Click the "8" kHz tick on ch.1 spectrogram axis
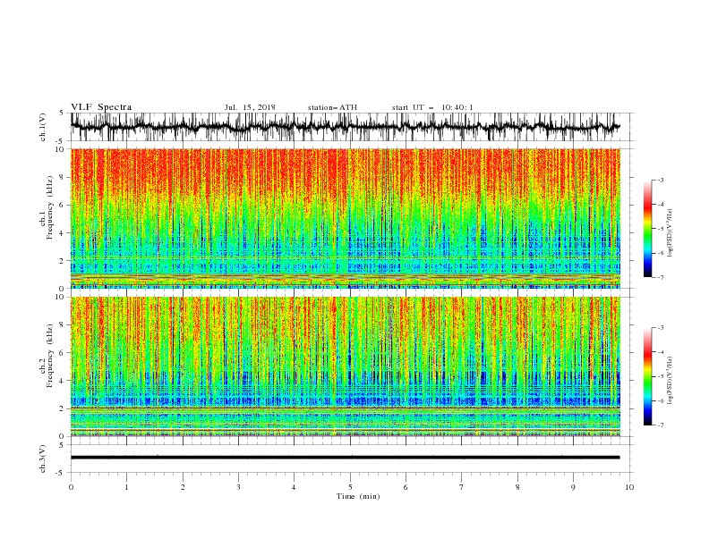 [x=62, y=177]
